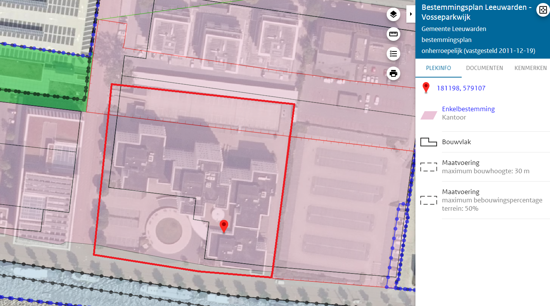The height and width of the screenshot is (306, 550).
Task: Print the map with printer icon
Action: click(393, 73)
